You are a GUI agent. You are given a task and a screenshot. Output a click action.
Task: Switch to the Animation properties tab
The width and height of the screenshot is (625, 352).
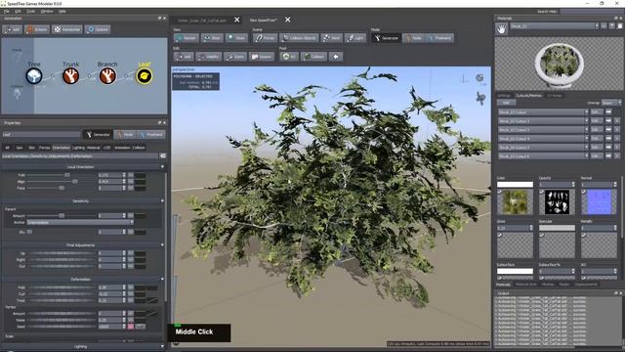pos(122,148)
